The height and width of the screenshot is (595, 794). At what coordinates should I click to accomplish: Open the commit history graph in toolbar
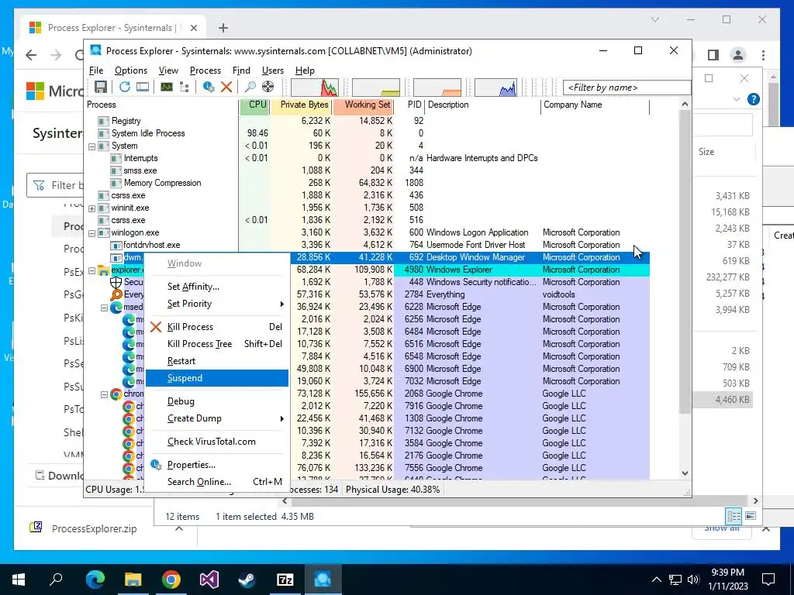point(376,88)
